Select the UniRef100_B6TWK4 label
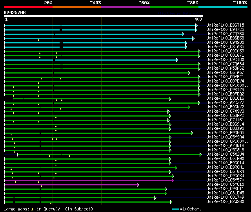The image size is (251, 212). point(225,172)
